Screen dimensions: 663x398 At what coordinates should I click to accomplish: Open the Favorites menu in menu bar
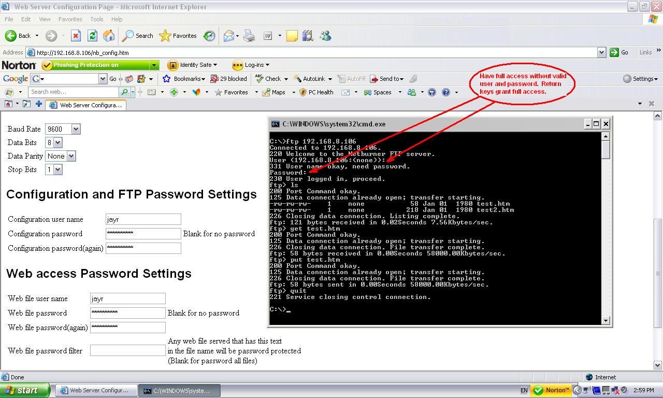click(70, 19)
